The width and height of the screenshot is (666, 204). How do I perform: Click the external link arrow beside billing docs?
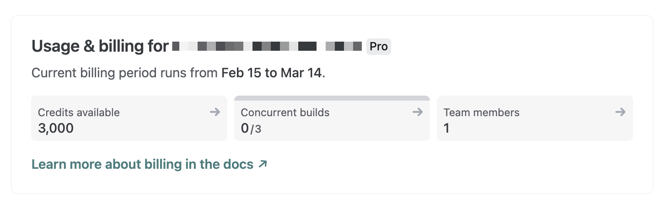coord(263,164)
